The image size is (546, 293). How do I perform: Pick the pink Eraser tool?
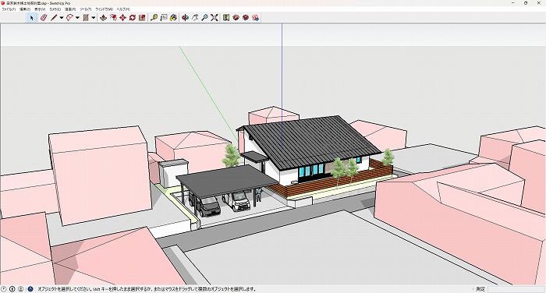44,18
